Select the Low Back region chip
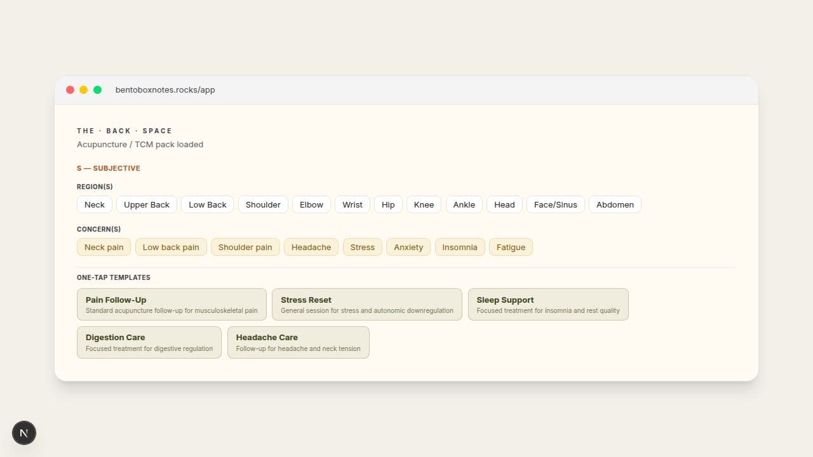Screen dimensions: 813x457 pos(208,204)
